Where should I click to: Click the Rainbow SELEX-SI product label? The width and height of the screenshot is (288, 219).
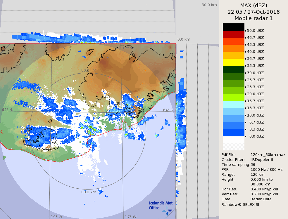[240, 204]
